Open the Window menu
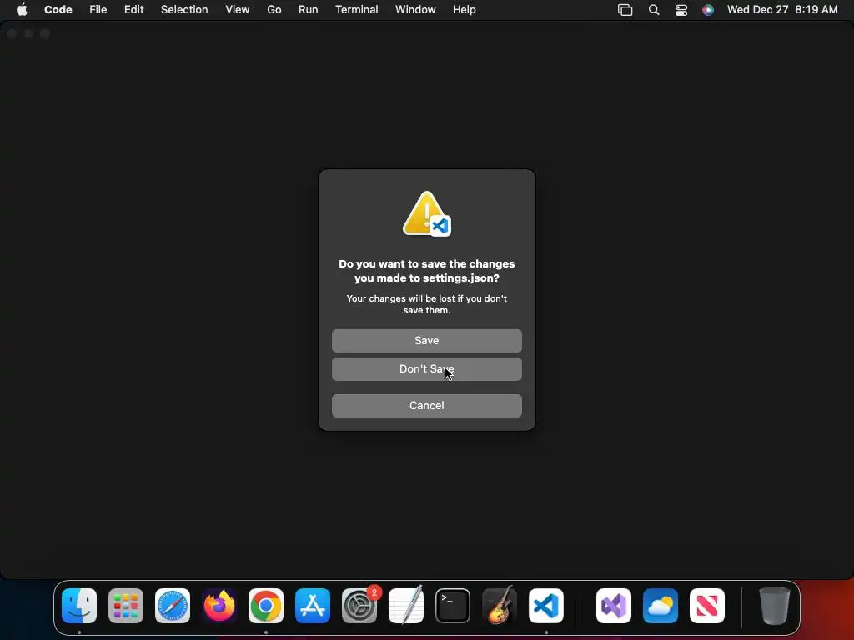Viewport: 854px width, 640px height. (x=415, y=10)
